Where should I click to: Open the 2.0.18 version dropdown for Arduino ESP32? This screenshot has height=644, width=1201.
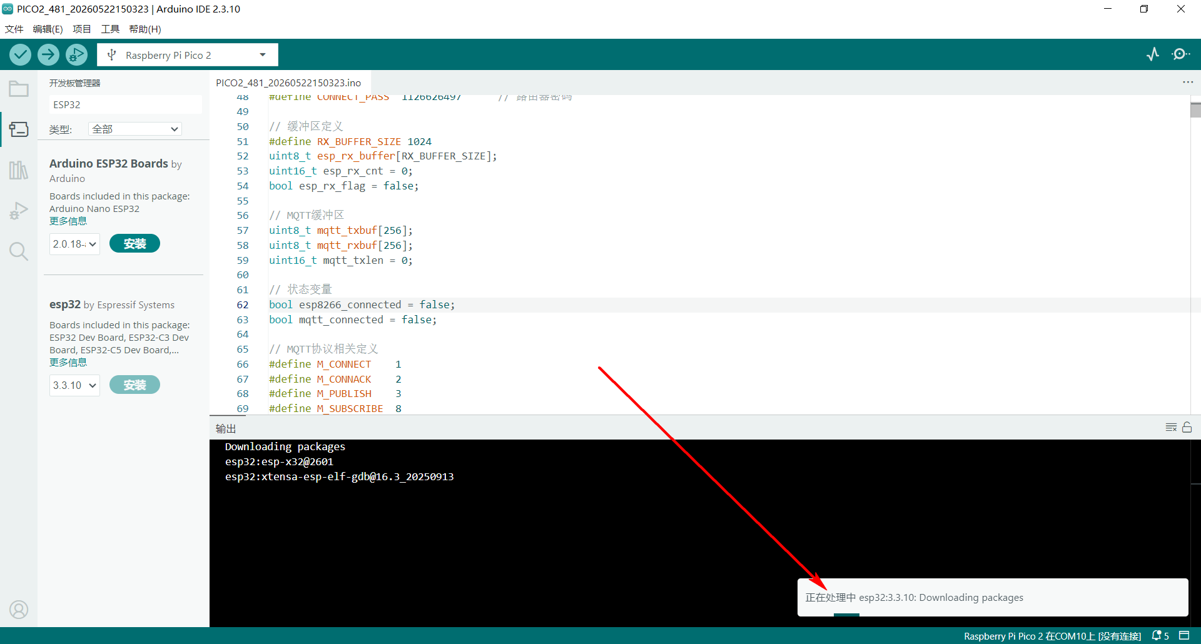74,244
